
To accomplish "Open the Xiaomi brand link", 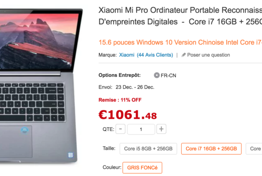I will coord(127,55).
